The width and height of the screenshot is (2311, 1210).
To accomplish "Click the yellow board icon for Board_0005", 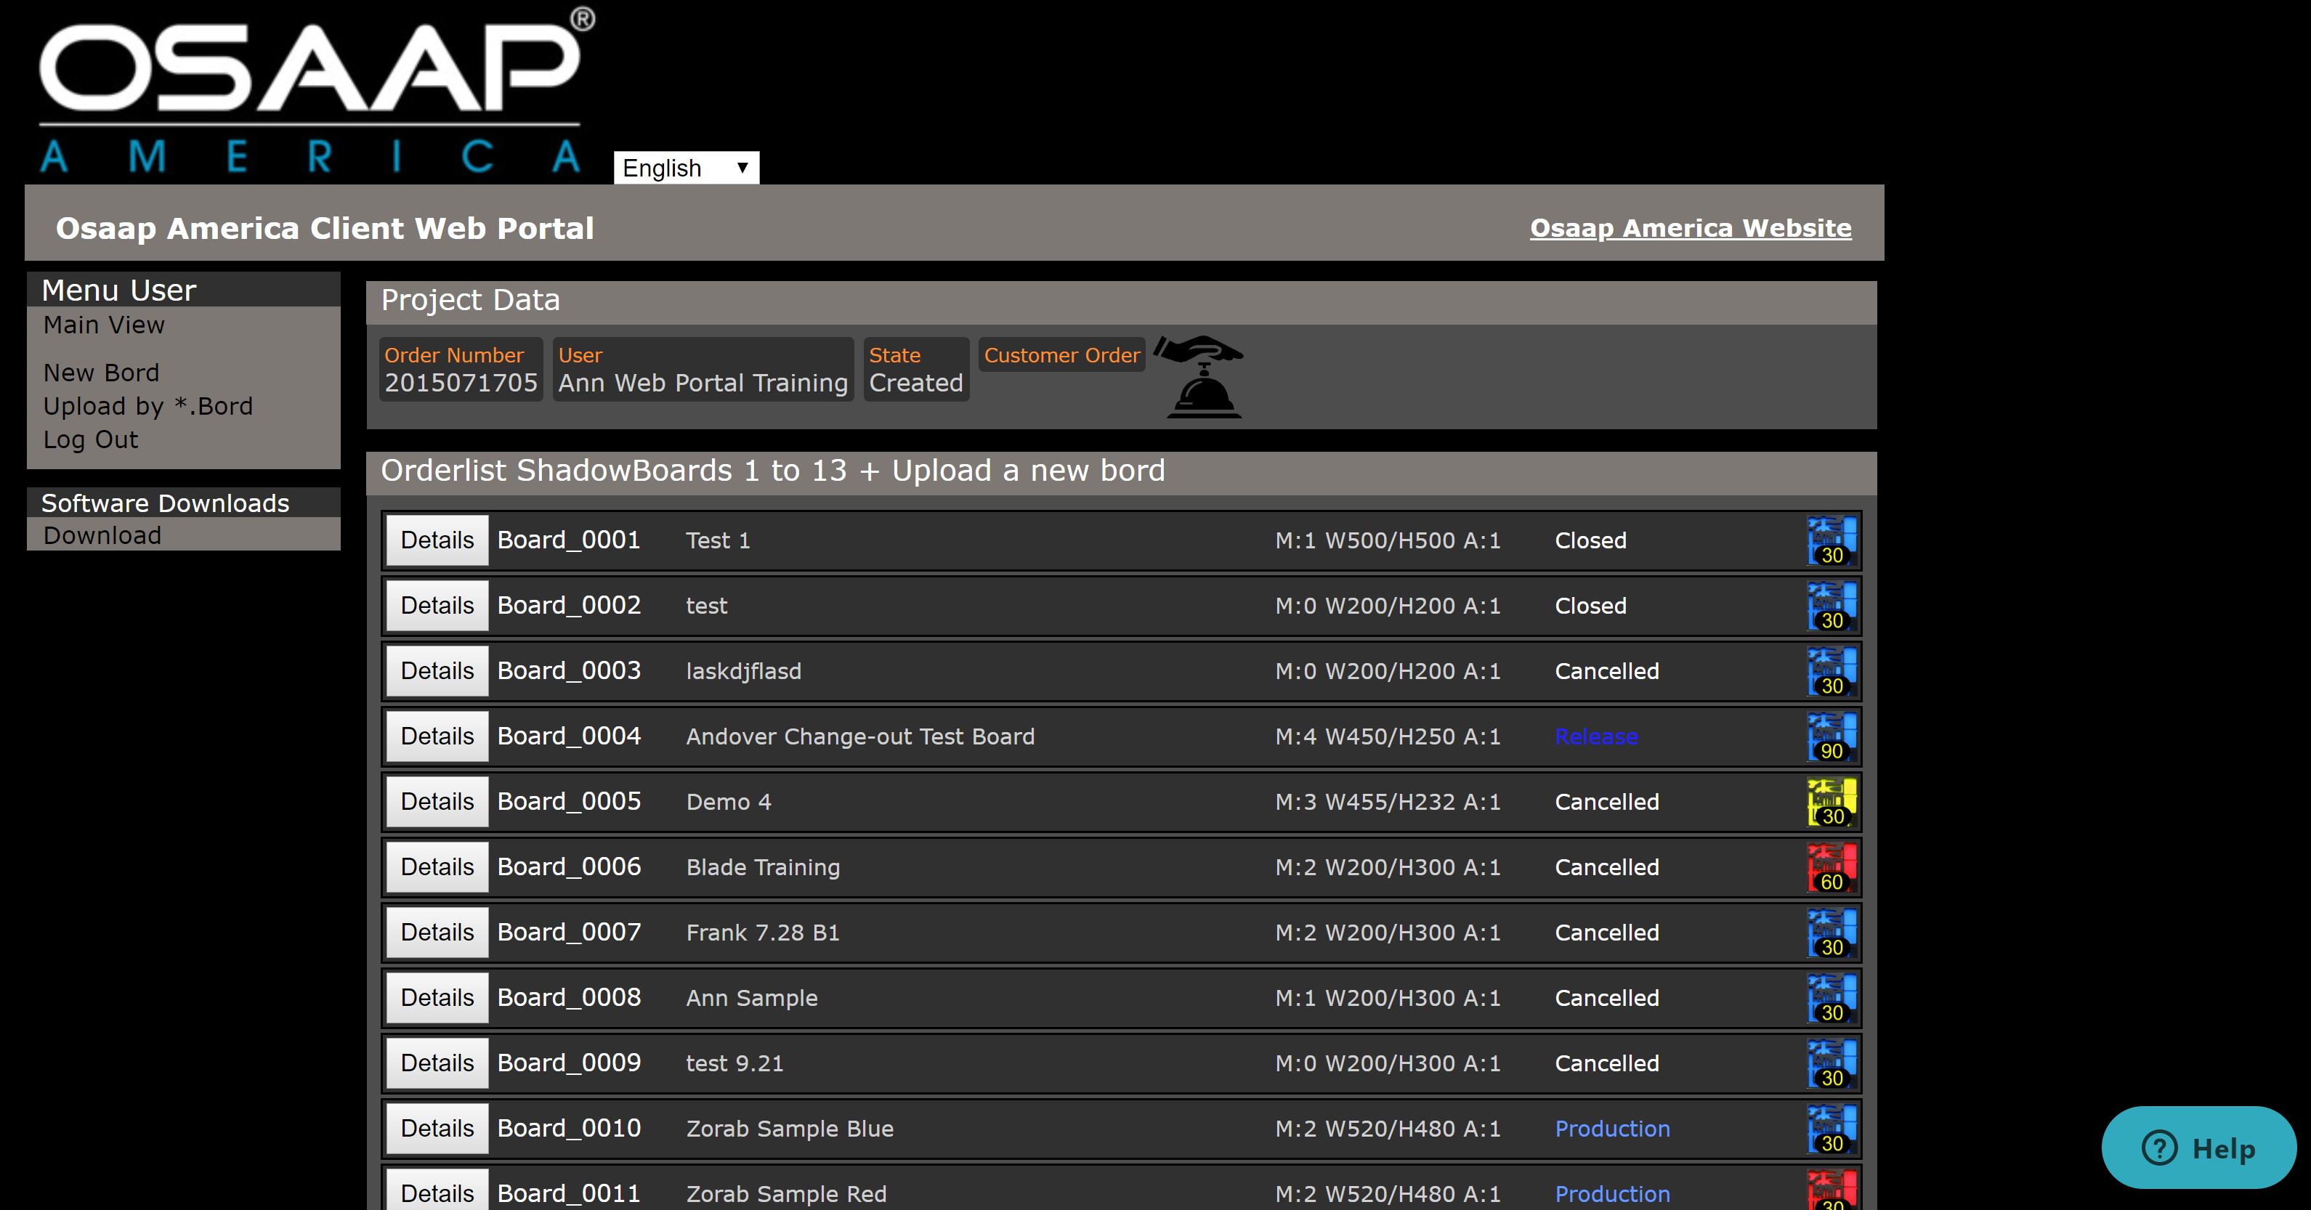I will [x=1831, y=802].
